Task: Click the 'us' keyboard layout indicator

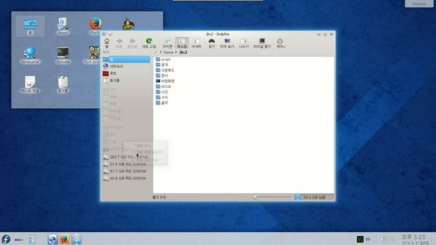Action: click(x=368, y=239)
